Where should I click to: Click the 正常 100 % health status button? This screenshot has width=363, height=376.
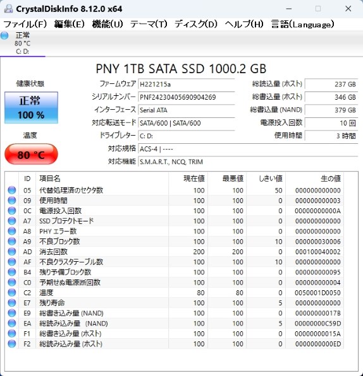[x=31, y=108]
